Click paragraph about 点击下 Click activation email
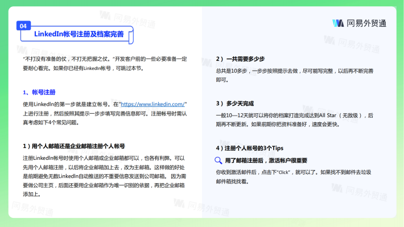 294,177
